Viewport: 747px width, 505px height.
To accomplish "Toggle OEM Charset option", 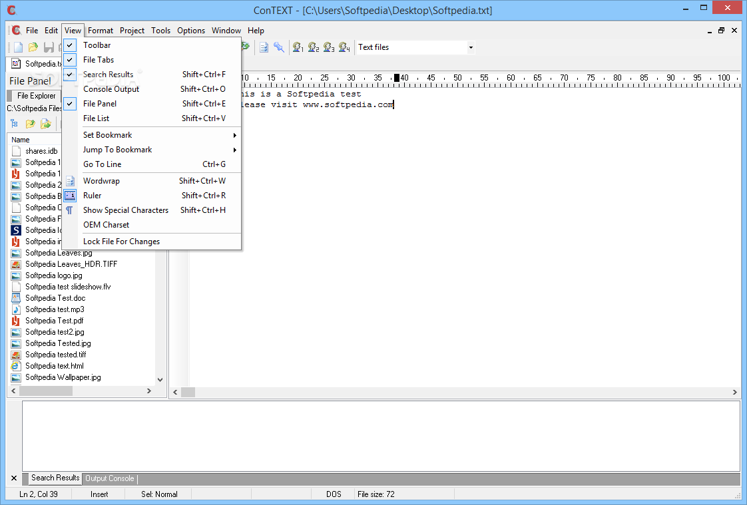I will 152,225.
